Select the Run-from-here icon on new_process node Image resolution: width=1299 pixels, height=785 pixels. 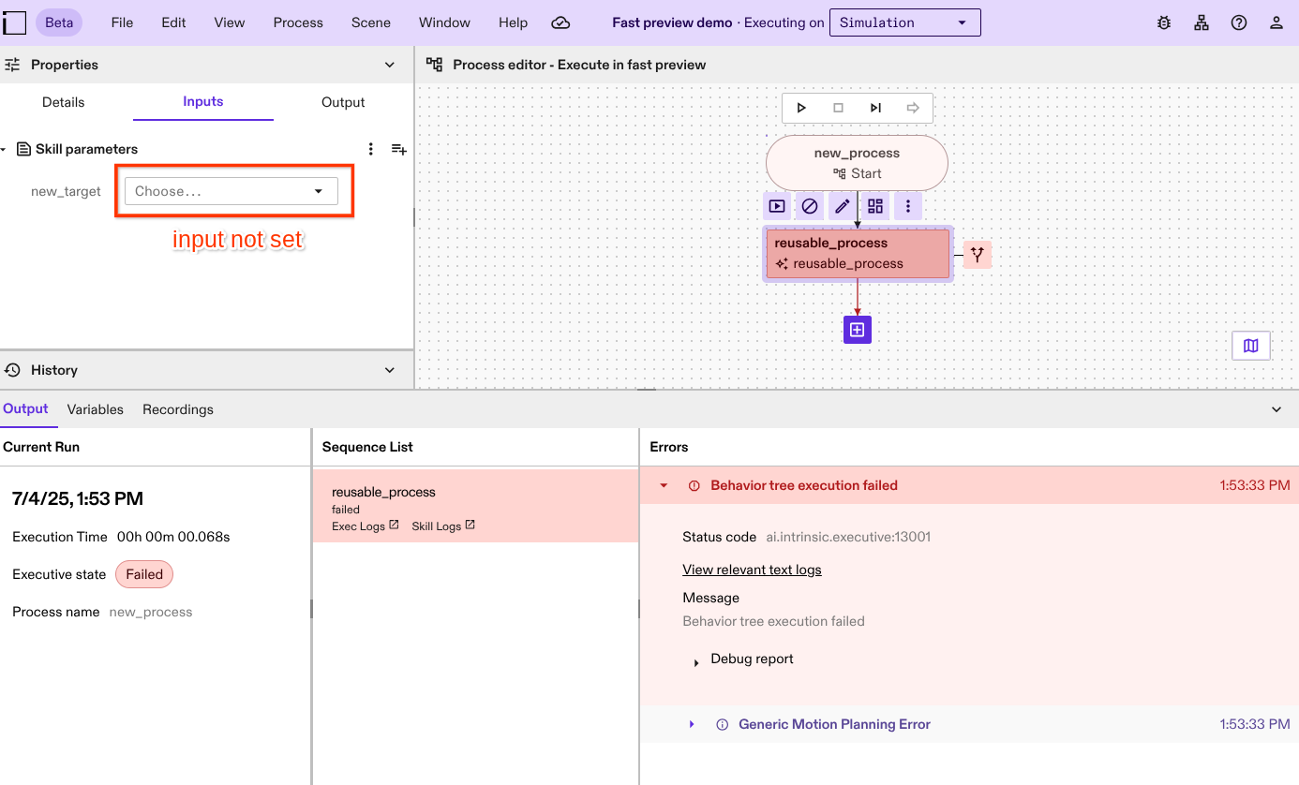pyautogui.click(x=777, y=205)
